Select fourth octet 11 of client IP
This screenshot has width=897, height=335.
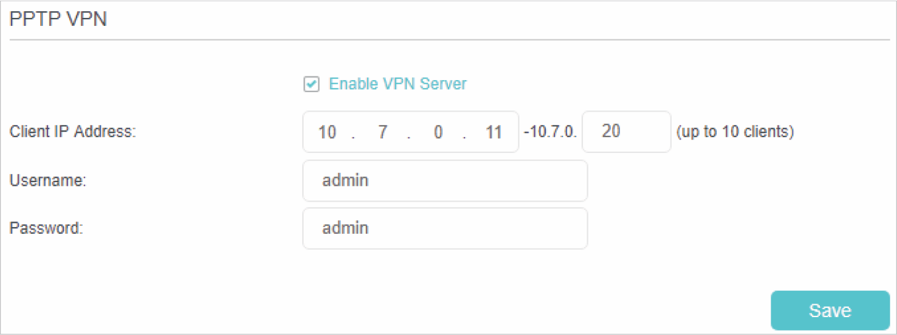[494, 132]
